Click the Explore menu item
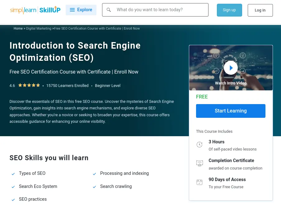Viewport: 281px width, 206px height. (85, 10)
